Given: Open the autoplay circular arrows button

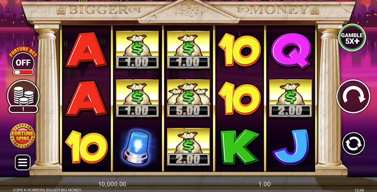Looking at the screenshot, I should (353, 143).
